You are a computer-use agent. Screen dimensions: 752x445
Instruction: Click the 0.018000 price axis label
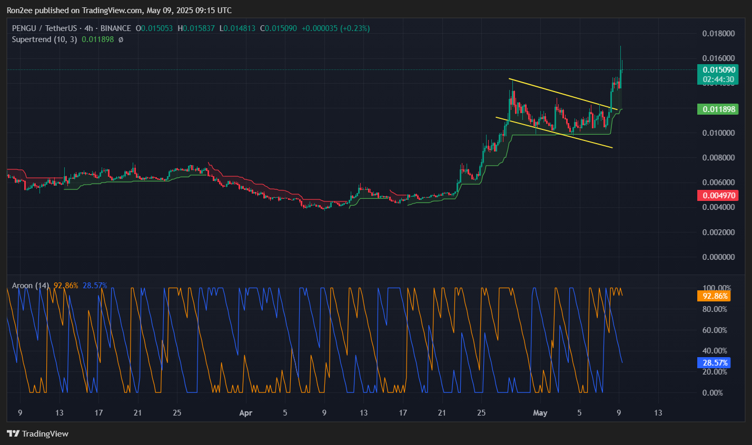click(718, 34)
